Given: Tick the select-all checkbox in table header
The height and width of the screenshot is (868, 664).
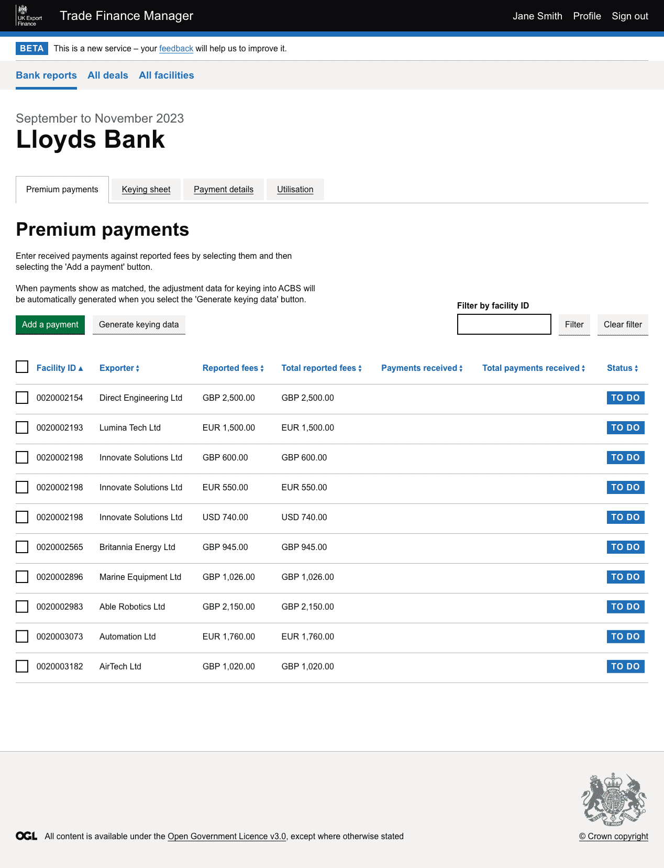Looking at the screenshot, I should (22, 367).
